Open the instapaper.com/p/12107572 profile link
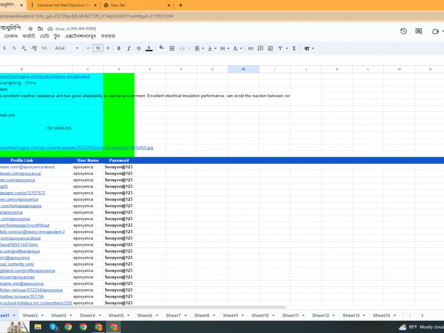 [23, 193]
